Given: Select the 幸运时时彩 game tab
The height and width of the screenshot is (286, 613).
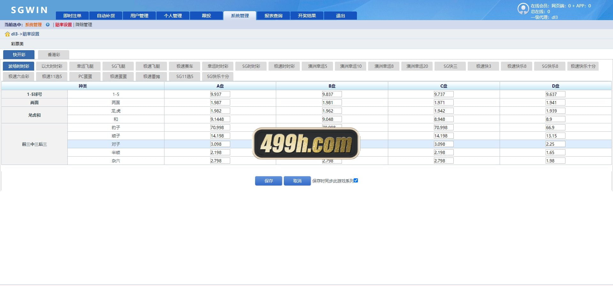Looking at the screenshot, I should click(218, 66).
